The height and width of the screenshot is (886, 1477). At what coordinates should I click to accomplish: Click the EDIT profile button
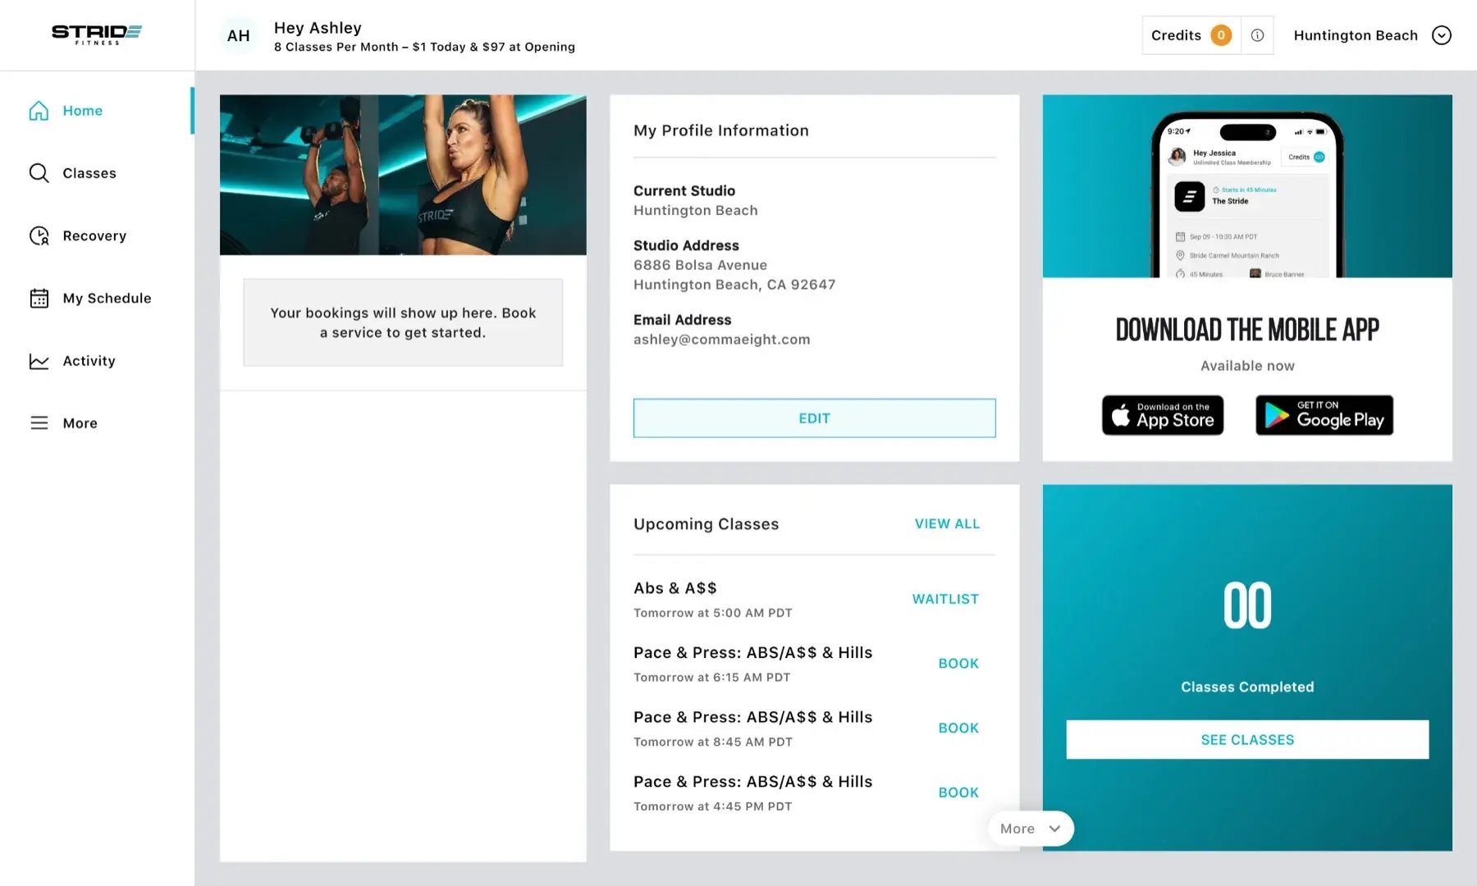(814, 418)
